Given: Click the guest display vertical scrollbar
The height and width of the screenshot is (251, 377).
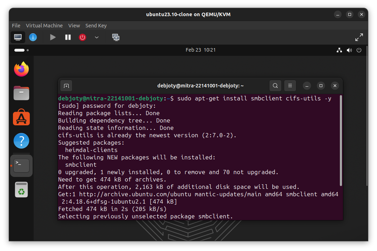Looking at the screenshot, I should [x=367, y=115].
